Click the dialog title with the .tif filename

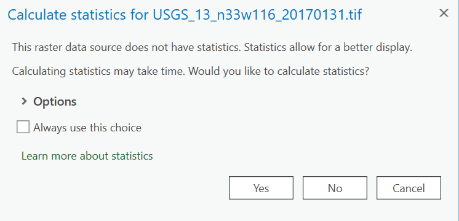(185, 15)
